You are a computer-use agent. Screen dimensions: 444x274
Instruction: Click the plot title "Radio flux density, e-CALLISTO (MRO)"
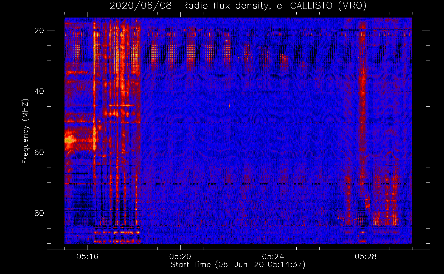coord(274,6)
